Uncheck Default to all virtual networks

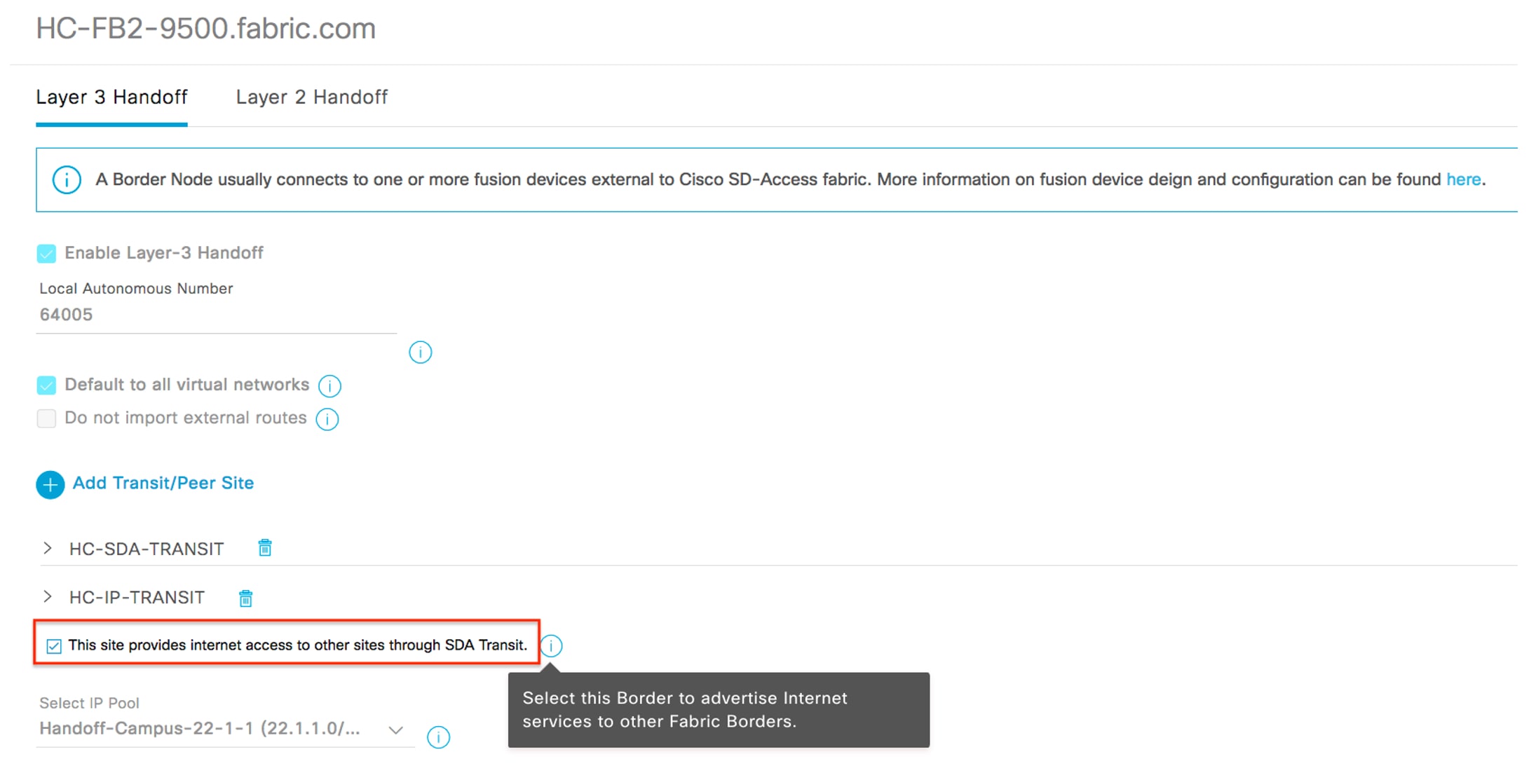click(x=46, y=385)
